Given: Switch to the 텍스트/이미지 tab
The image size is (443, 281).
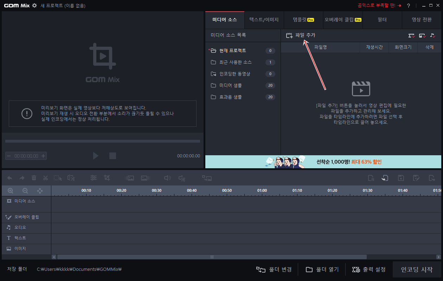Looking at the screenshot, I should pyautogui.click(x=264, y=20).
